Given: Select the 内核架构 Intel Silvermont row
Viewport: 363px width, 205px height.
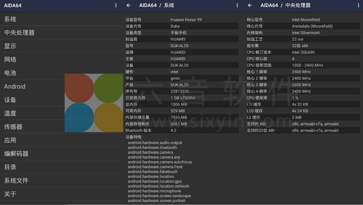Looking at the screenshot, I should tap(303, 32).
